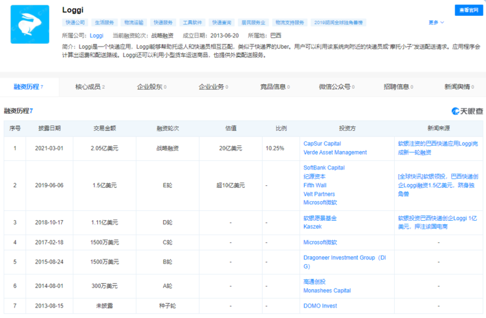This screenshot has width=486, height=318.
Task: Open the 2019-06-06 全球快讯 news link
Action: point(438,185)
